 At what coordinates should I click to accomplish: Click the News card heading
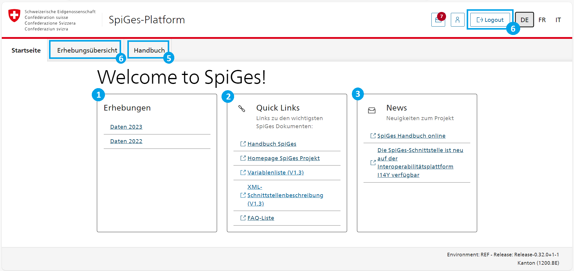click(396, 108)
